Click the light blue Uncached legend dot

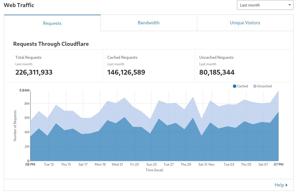255,86
